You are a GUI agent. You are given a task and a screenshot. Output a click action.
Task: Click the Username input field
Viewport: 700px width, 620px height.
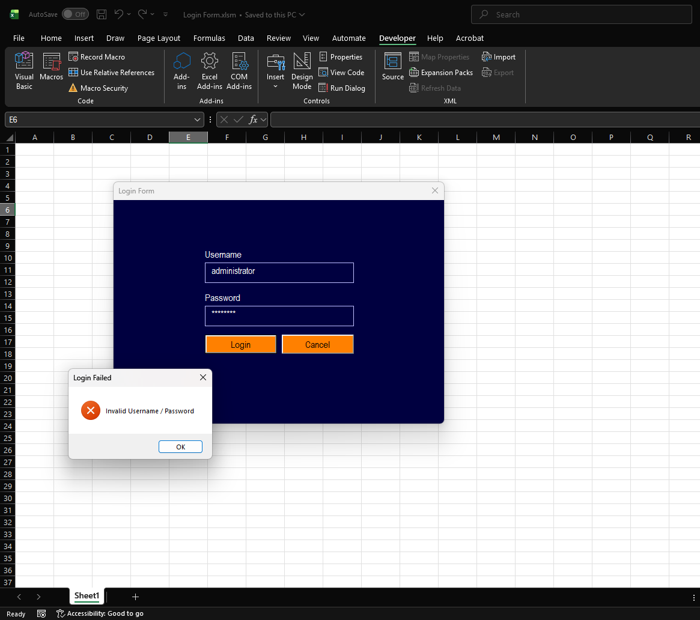coord(279,273)
